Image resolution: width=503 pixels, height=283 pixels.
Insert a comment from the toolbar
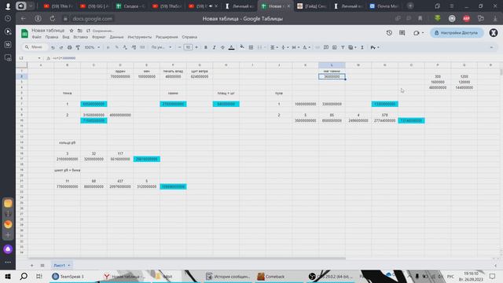[x=326, y=47]
